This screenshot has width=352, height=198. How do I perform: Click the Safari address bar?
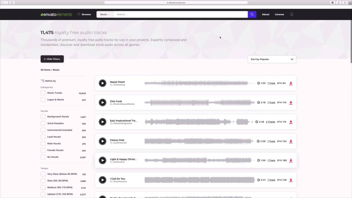tap(176, 2)
